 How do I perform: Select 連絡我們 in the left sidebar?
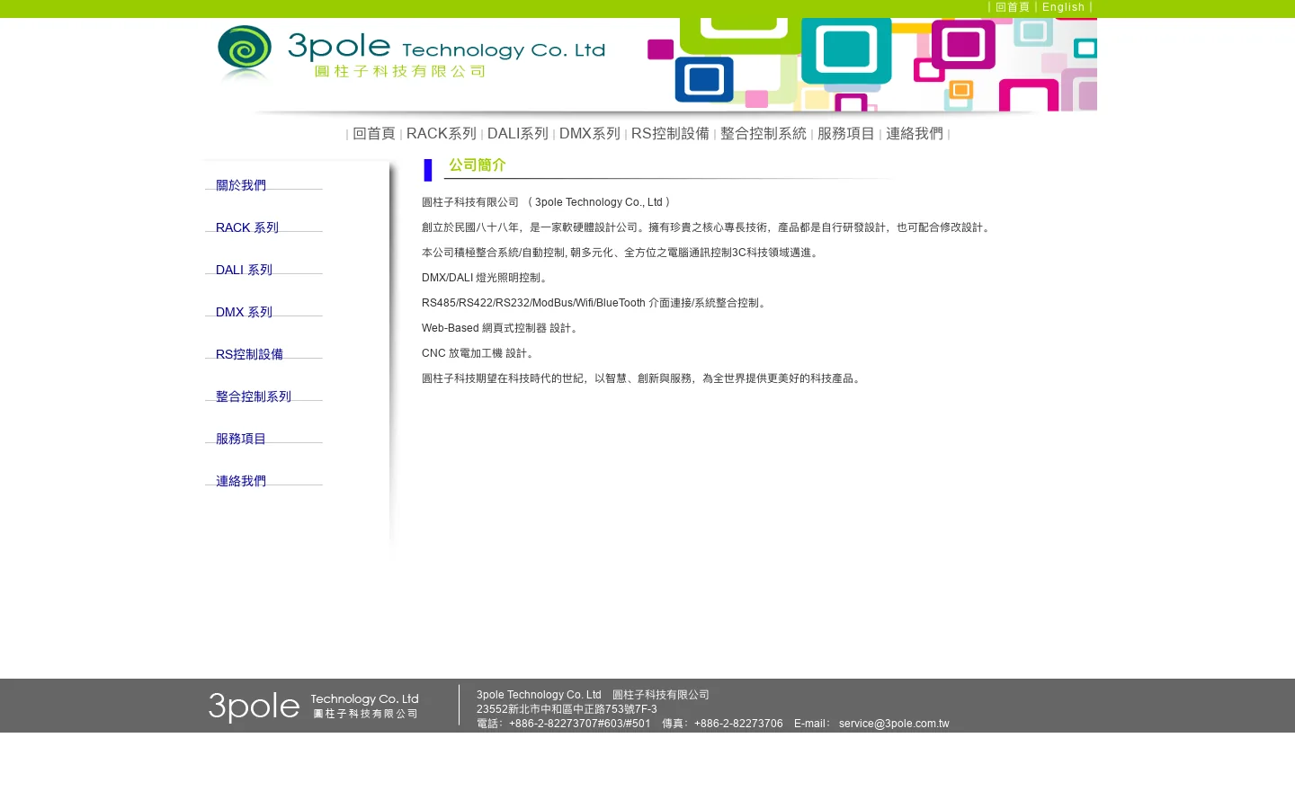[241, 481]
